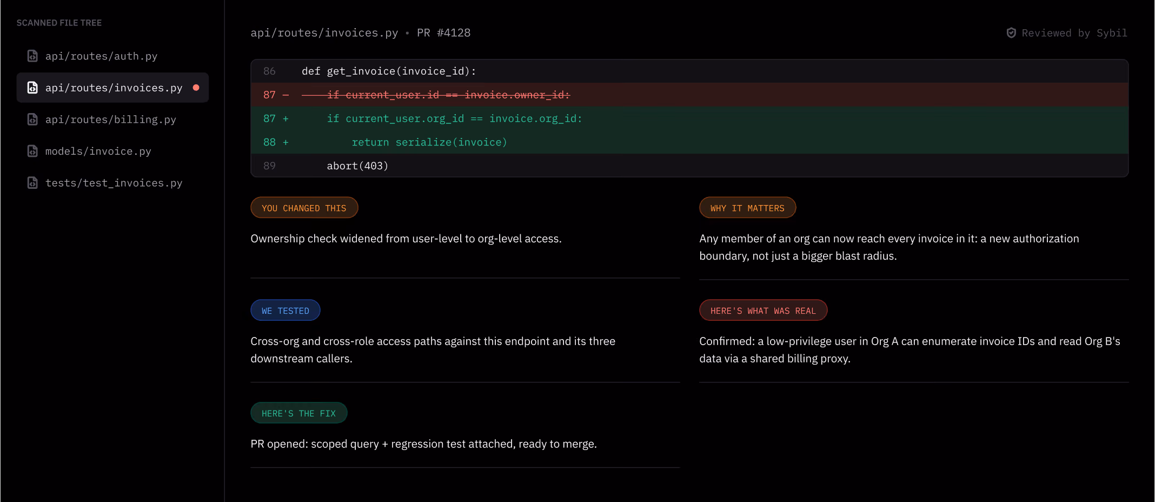Image resolution: width=1155 pixels, height=502 pixels.
Task: Click the file icon beside api/routes/auth.py
Action: click(x=32, y=56)
